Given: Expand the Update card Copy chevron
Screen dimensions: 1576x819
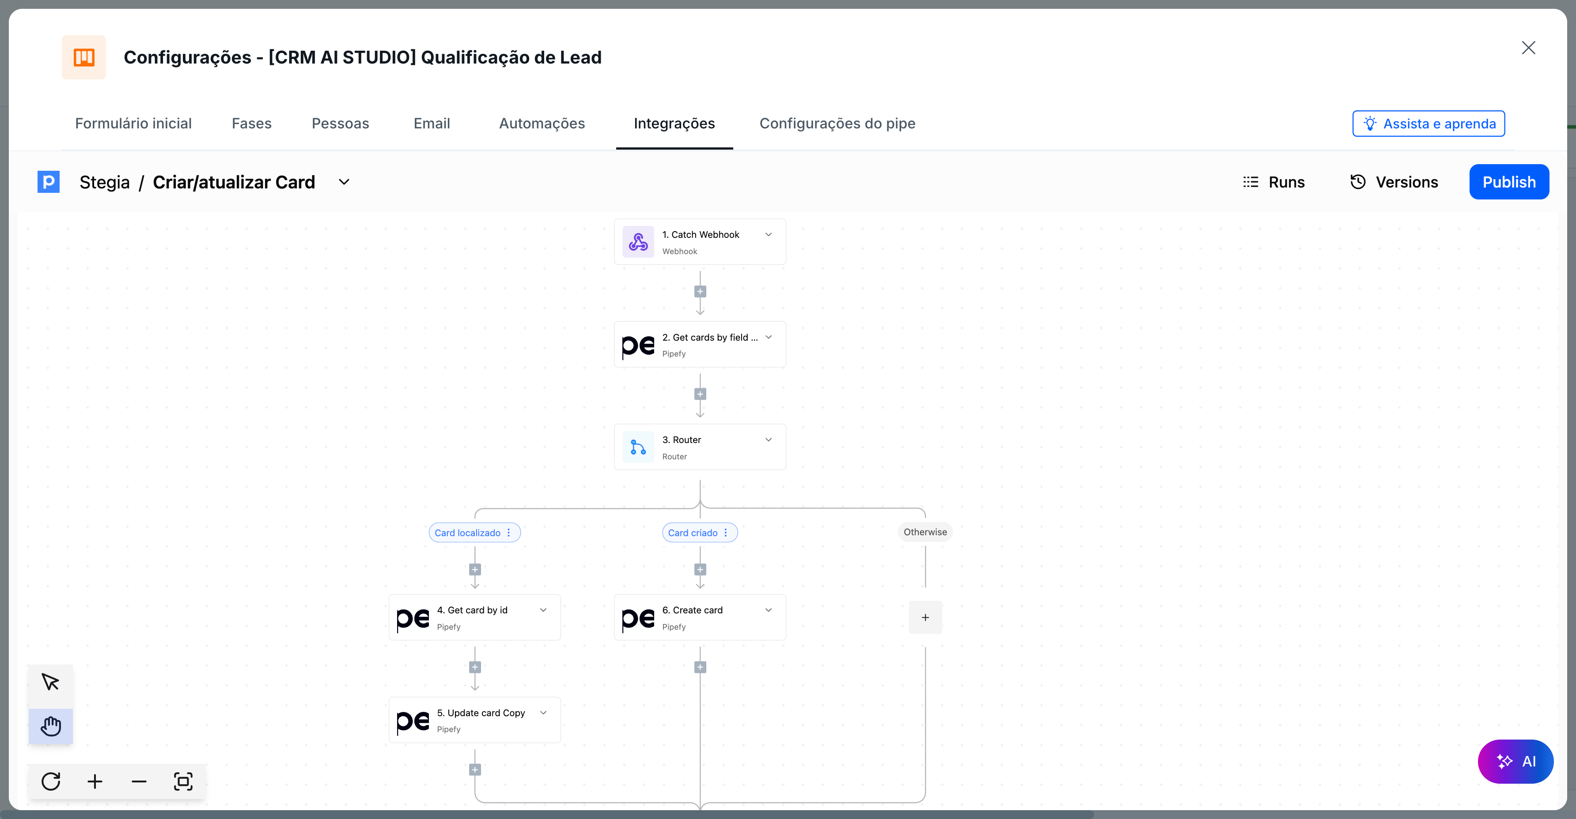Looking at the screenshot, I should pyautogui.click(x=543, y=713).
